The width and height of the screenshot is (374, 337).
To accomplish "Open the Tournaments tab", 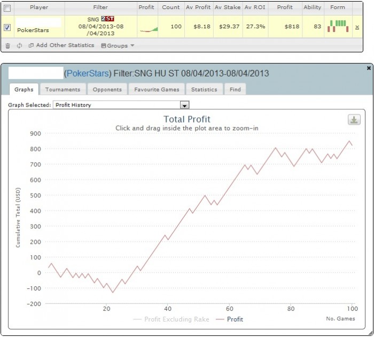I will pyautogui.click(x=63, y=89).
